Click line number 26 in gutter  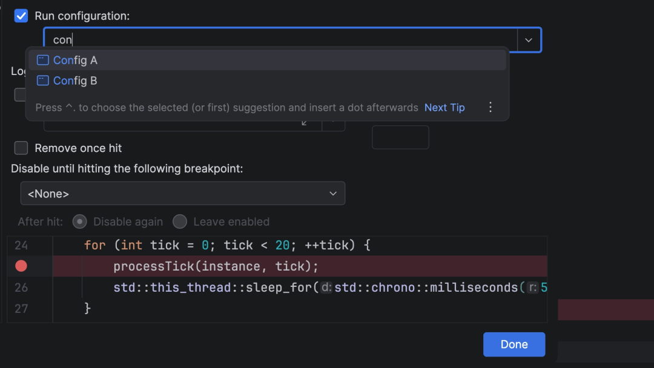21,287
